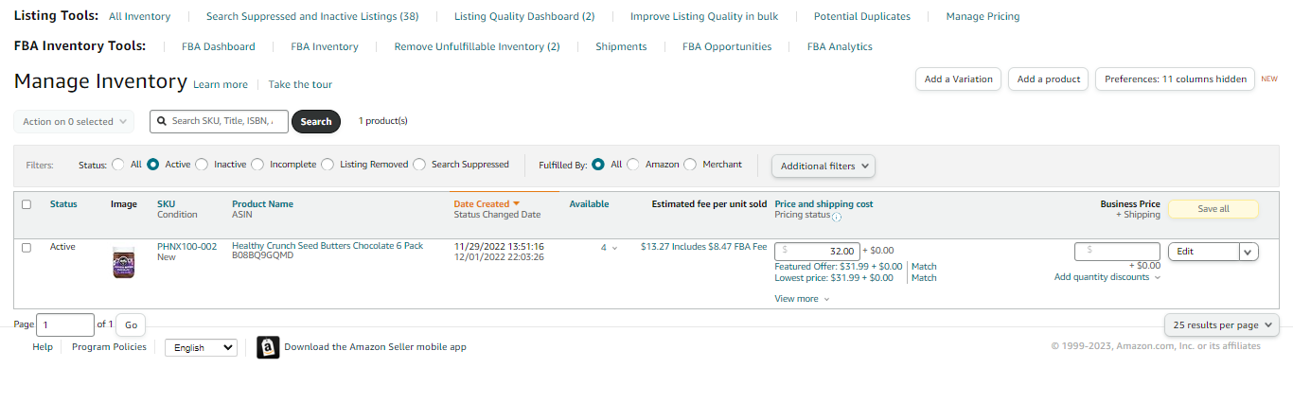The image size is (1293, 403).
Task: Click the Add a product button
Action: click(1049, 79)
